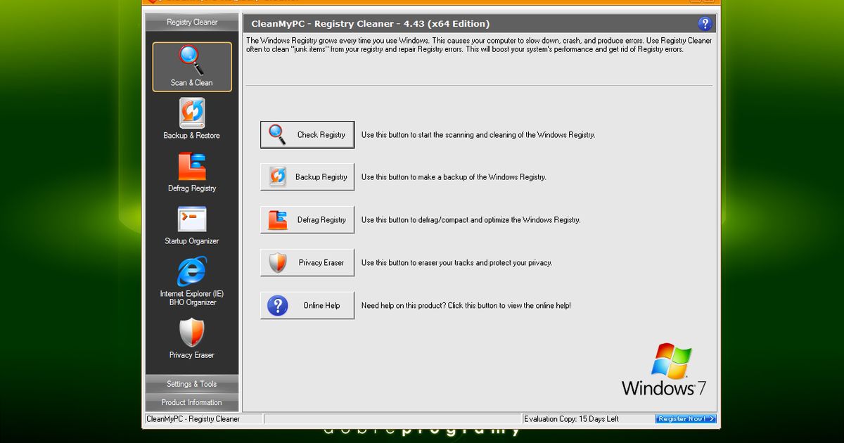Click the Check Registry button
844x443 pixels.
(307, 135)
